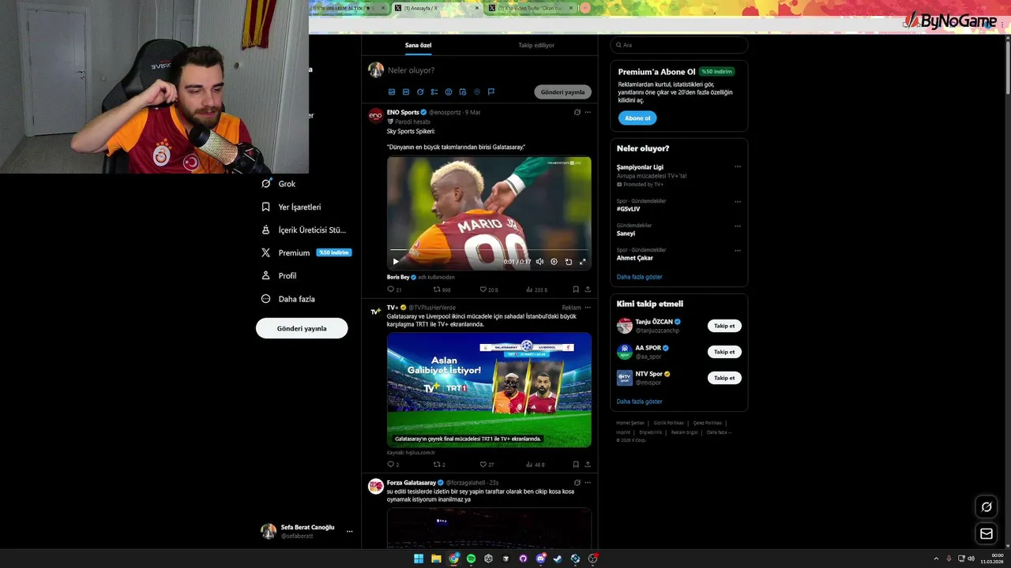Add a photo using the media icon

(392, 92)
